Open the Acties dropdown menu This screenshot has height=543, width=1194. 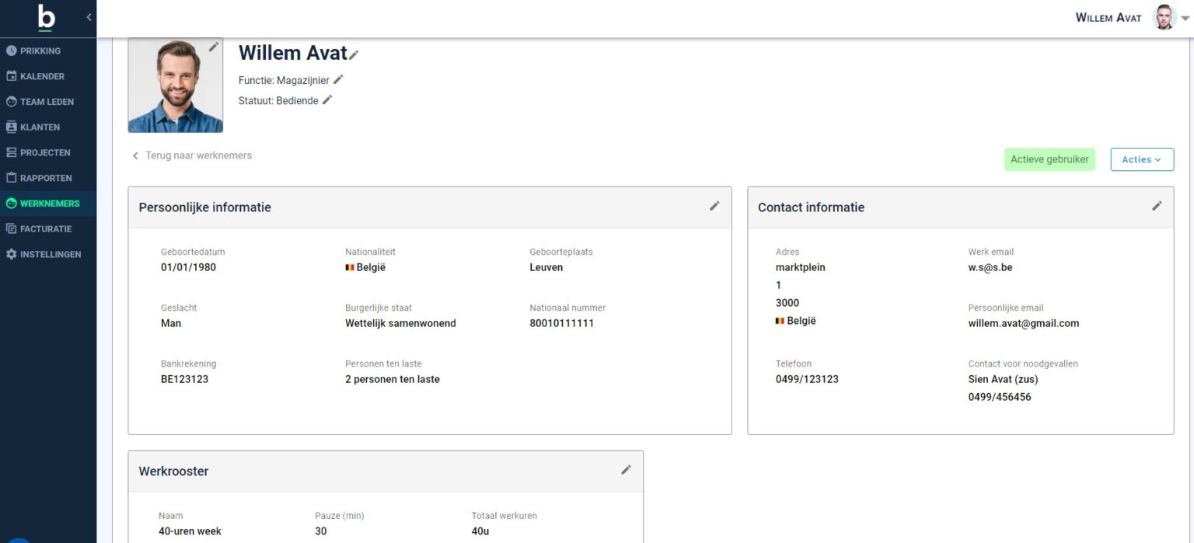click(1141, 159)
